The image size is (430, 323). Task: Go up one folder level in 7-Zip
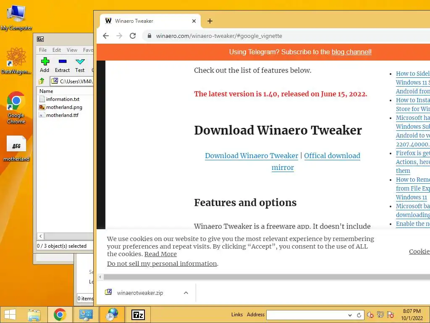point(42,81)
